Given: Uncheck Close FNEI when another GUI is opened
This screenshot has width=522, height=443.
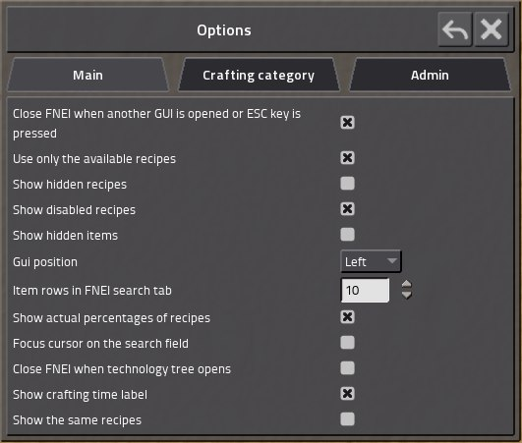Looking at the screenshot, I should [347, 123].
